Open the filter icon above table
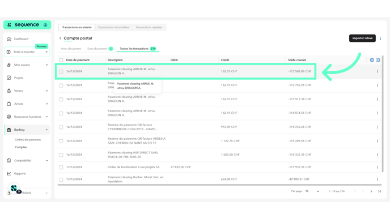 pos(378,60)
